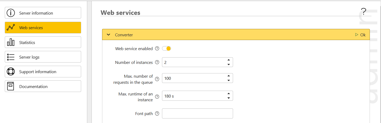This screenshot has height=123, width=381.
Task: Disable the Web service enabled toggle
Action: pos(167,49)
